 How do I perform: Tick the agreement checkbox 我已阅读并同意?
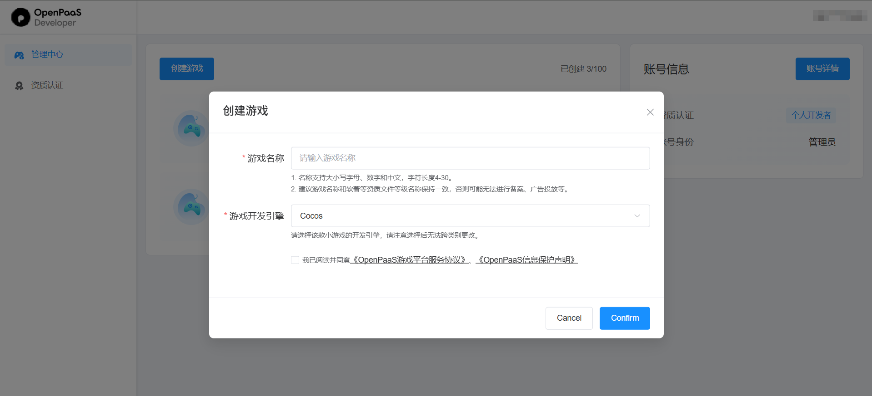[295, 260]
